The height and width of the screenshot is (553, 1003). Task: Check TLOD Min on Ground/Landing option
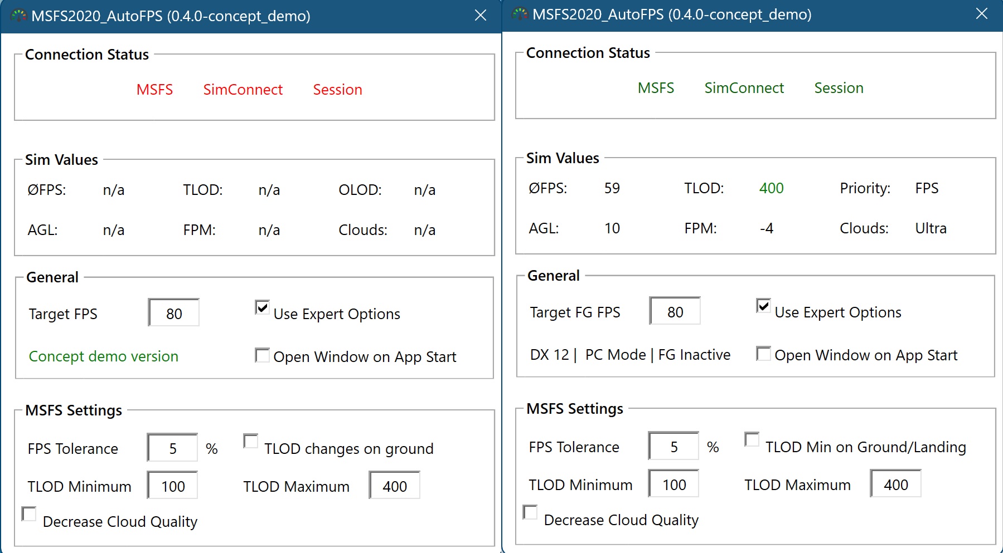752,440
